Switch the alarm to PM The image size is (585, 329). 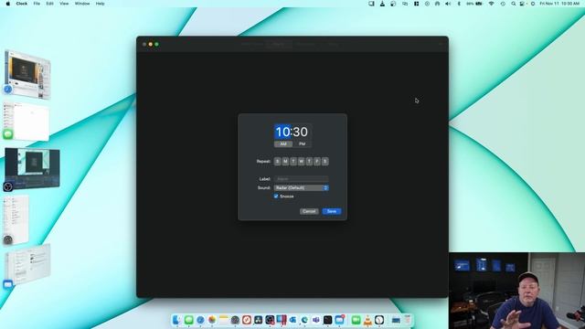303,144
